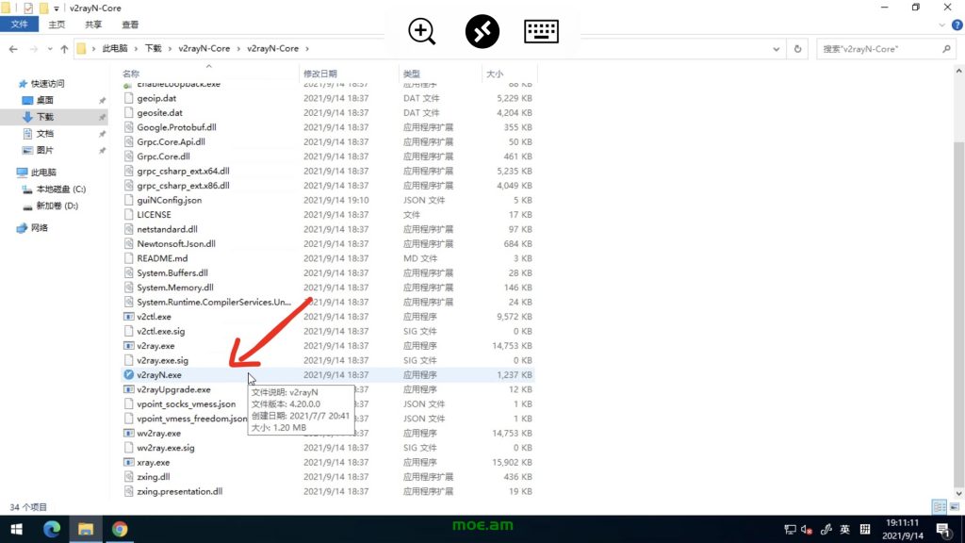Select the v2rayN.exe file

coord(159,375)
